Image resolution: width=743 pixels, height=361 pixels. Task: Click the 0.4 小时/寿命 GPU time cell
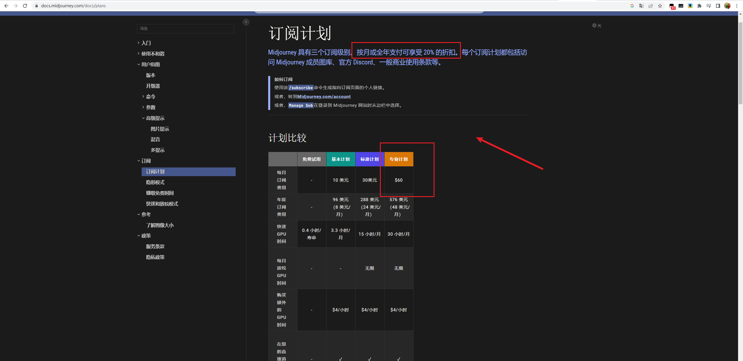(312, 234)
